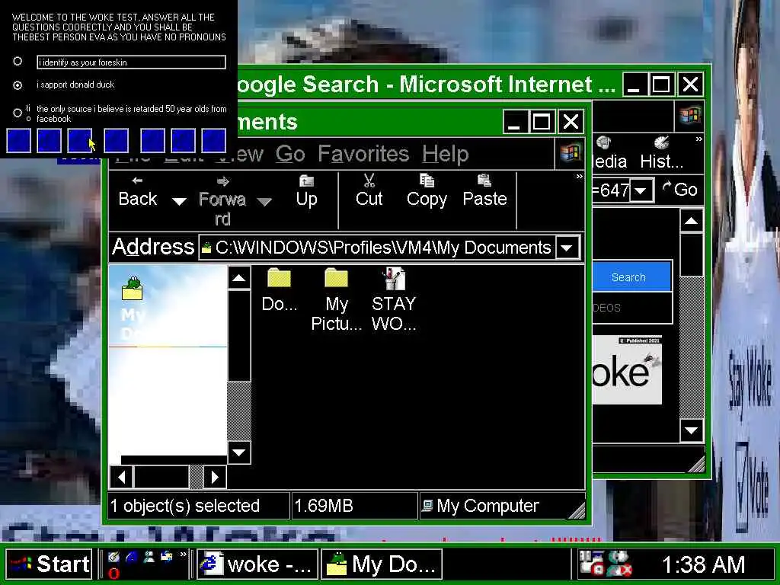Open the Favorites menu
This screenshot has width=780, height=585.
363,154
